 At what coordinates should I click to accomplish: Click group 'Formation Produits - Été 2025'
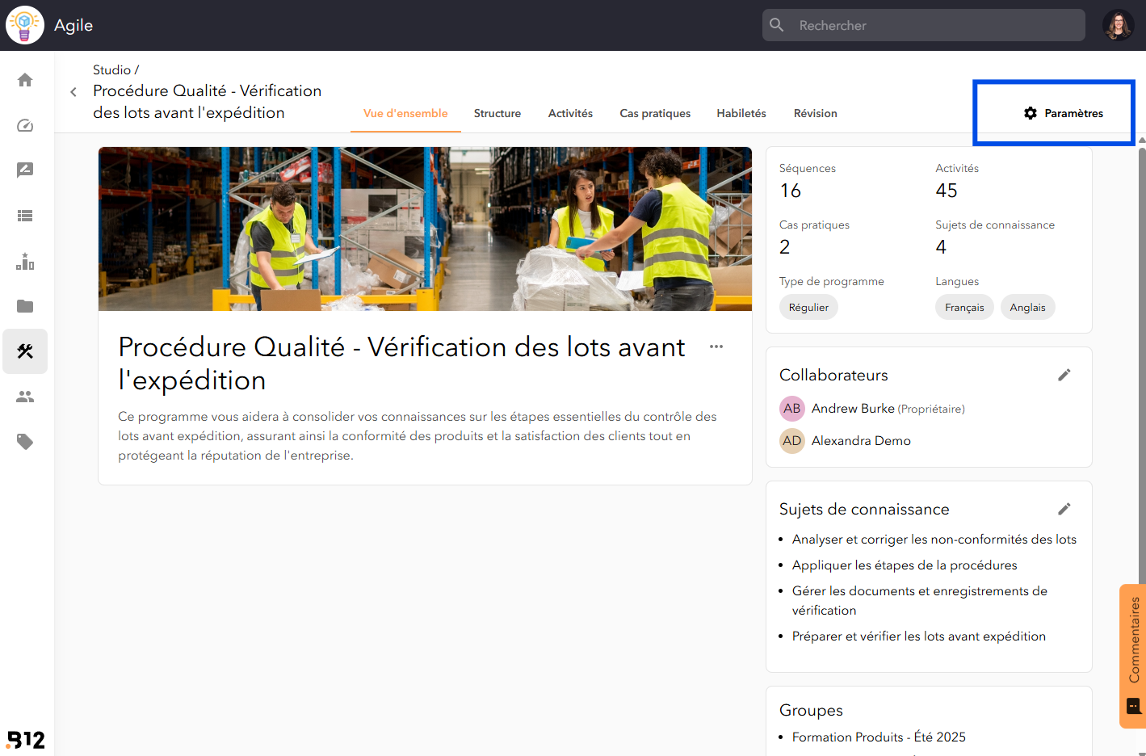pyautogui.click(x=879, y=737)
